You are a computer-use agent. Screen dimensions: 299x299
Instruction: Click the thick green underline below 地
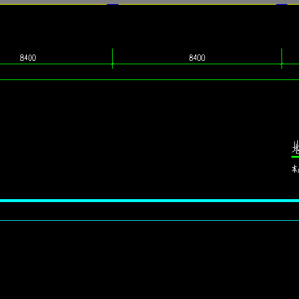295,157
